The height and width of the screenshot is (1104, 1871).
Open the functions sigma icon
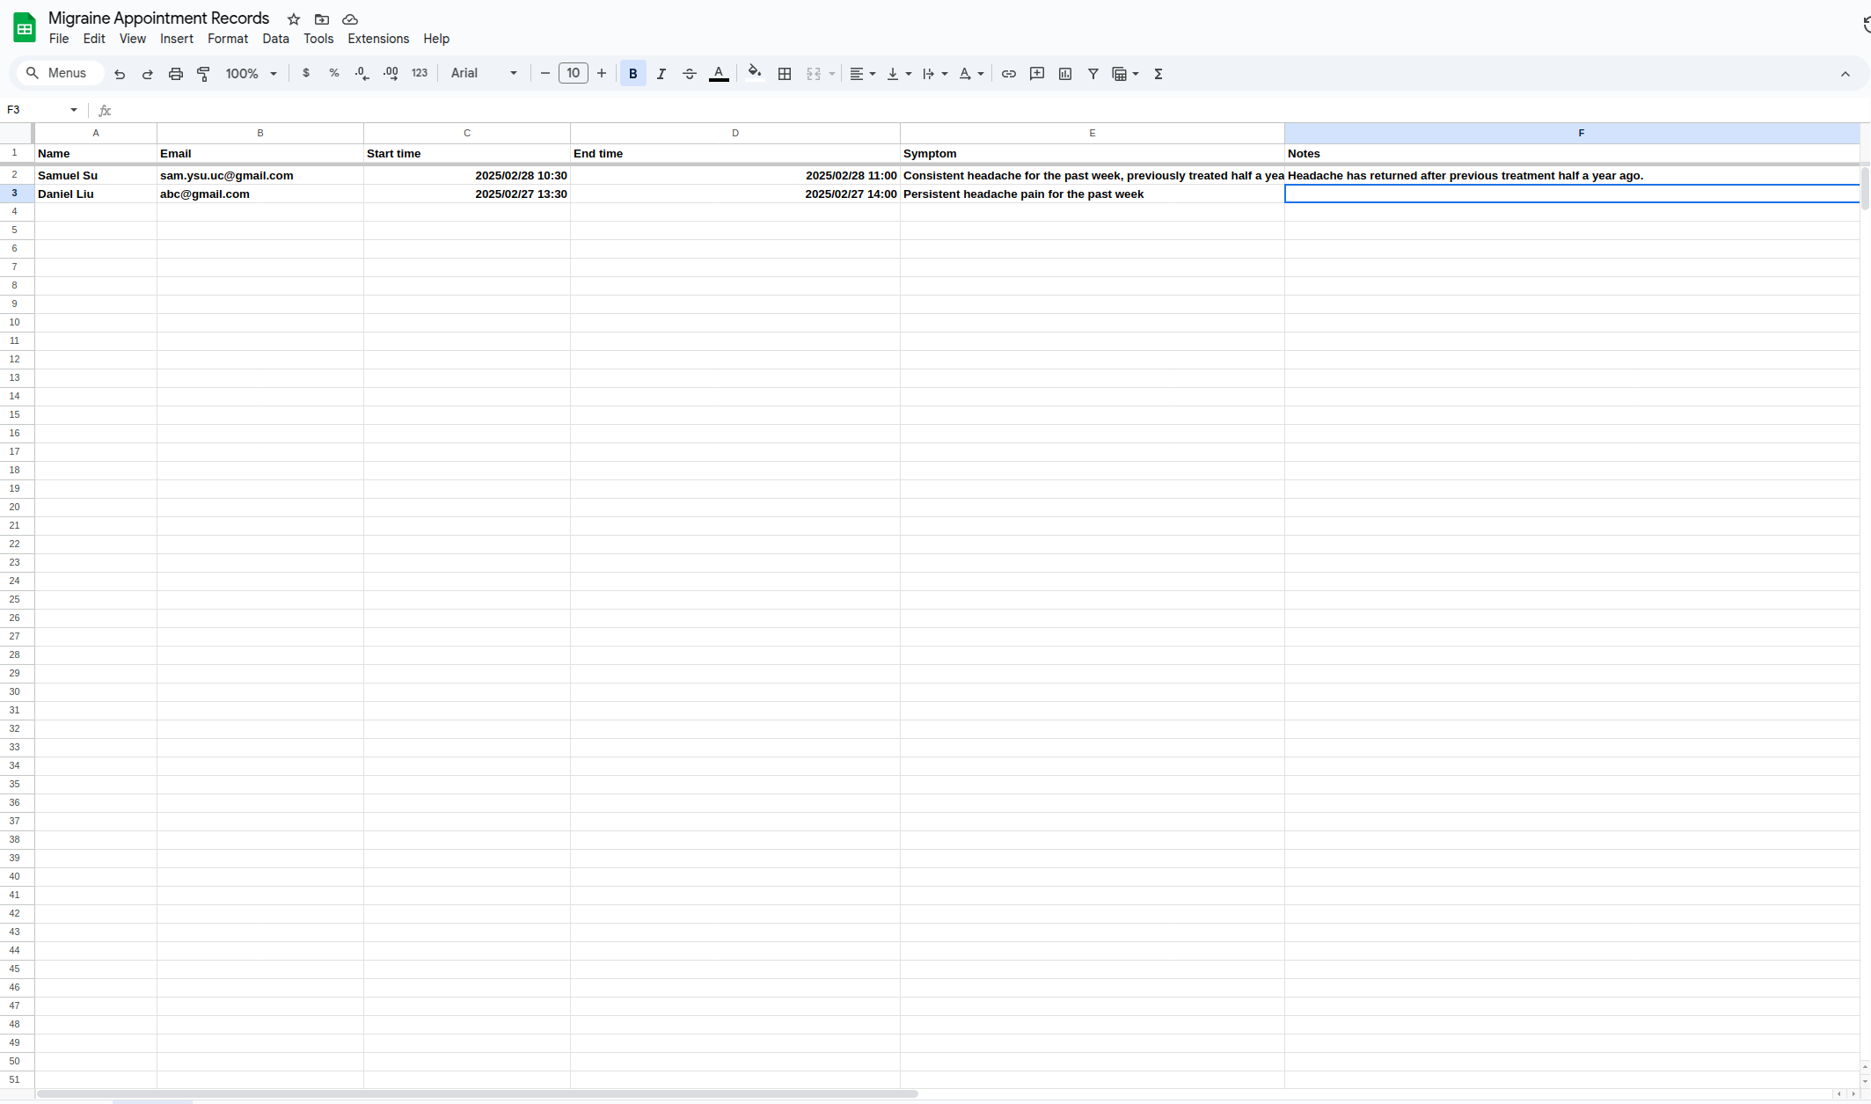tap(1158, 74)
